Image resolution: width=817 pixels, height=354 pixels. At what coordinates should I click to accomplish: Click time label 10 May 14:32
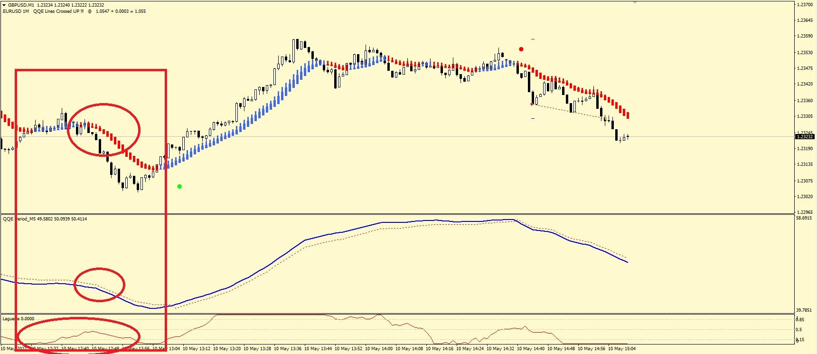(x=500, y=349)
